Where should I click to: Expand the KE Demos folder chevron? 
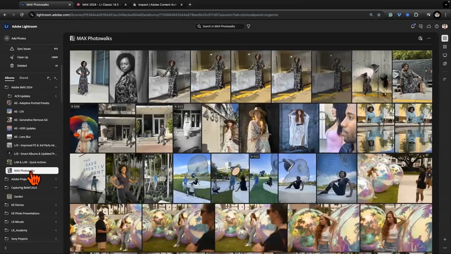pos(56,205)
